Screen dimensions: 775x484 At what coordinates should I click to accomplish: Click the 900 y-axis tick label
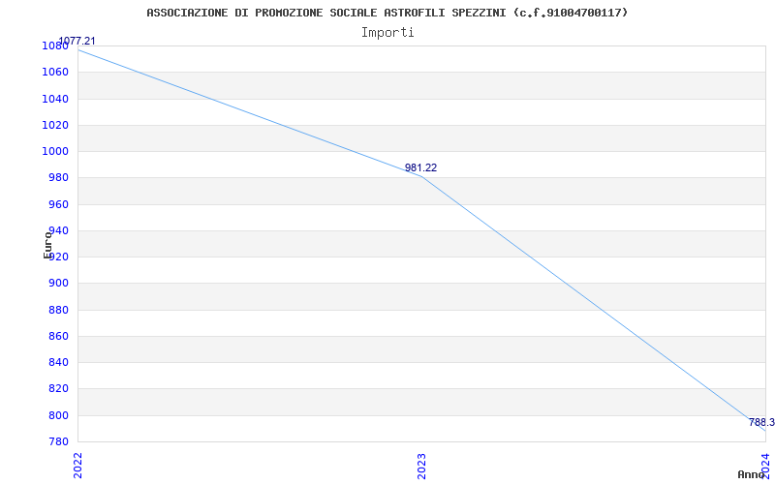click(58, 284)
